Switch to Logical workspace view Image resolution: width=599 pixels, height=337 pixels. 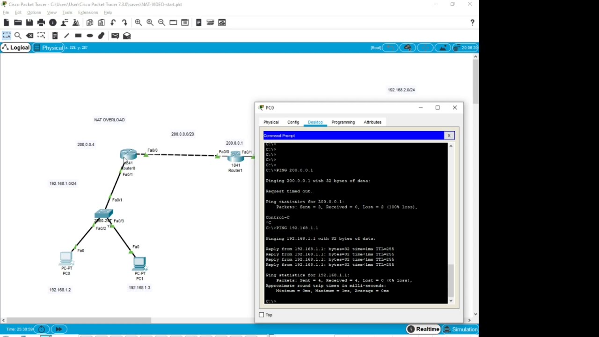[x=16, y=47]
